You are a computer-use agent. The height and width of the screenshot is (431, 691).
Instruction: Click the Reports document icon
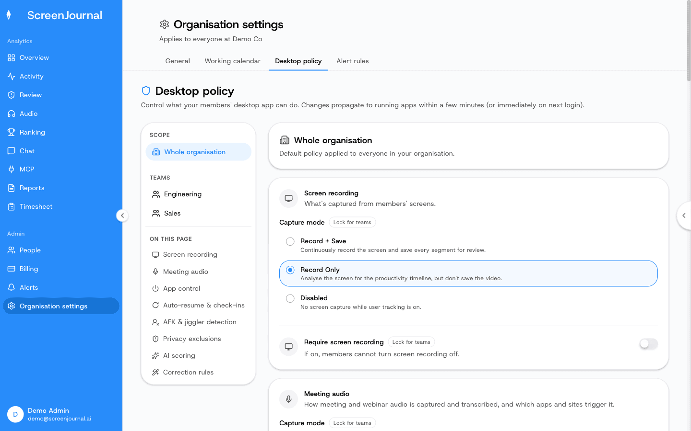[12, 188]
